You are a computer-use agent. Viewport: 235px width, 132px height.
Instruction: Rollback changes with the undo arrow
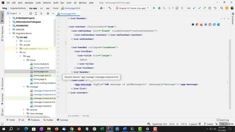(215, 8)
